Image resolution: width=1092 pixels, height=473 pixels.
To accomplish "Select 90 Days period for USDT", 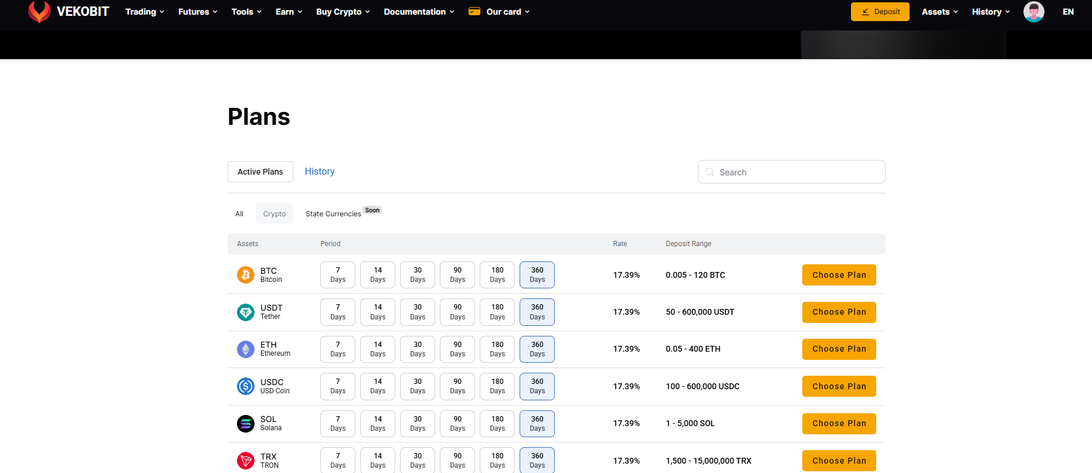I will [x=457, y=312].
